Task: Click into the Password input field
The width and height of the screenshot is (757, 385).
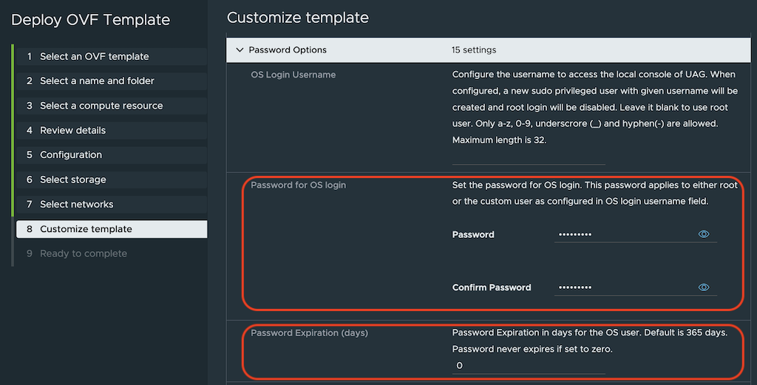Action: pos(622,234)
